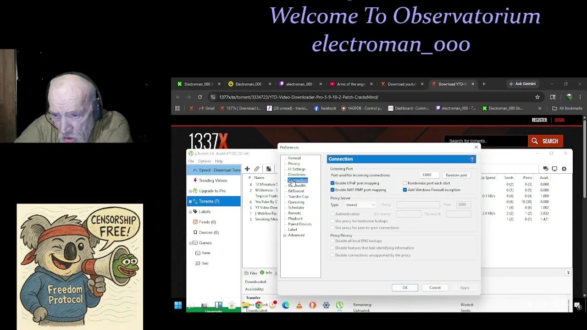Toggle Enable NAT-PMP port mapping checkbox
This screenshot has height=330, width=587.
coord(332,190)
